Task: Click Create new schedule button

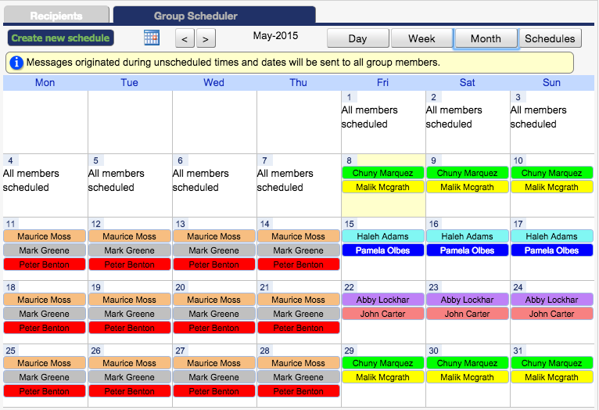Action: [x=60, y=38]
